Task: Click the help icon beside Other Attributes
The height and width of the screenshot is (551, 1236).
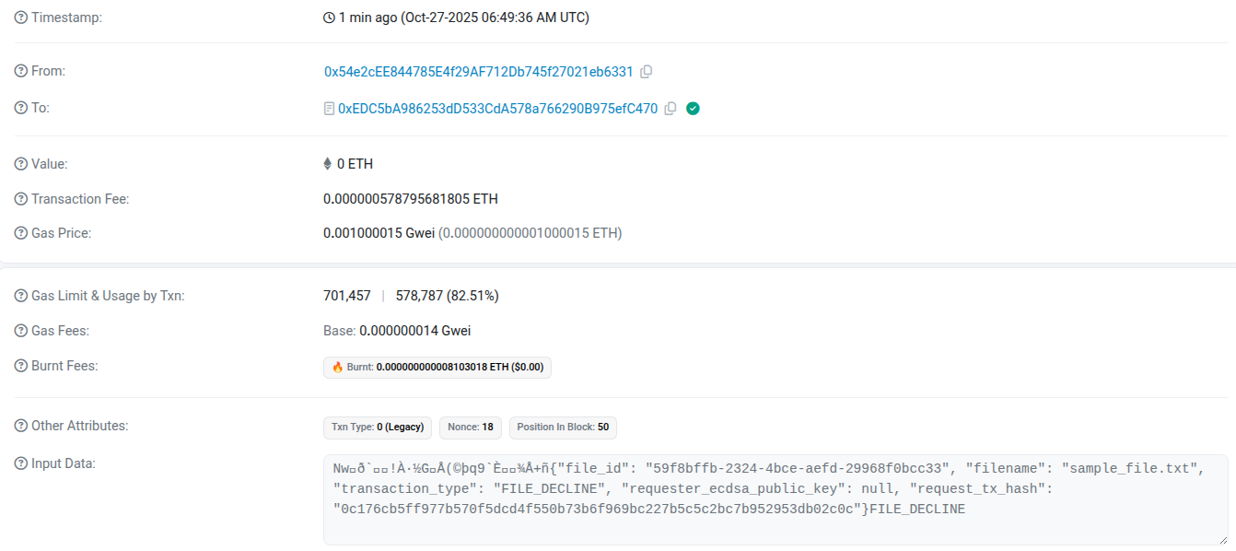Action: 21,426
